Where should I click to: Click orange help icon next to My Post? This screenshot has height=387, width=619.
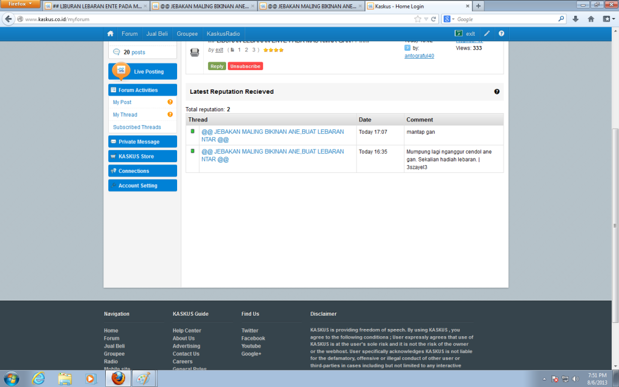click(x=170, y=102)
